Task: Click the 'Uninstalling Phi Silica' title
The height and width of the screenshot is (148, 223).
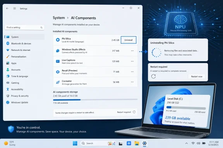Action: [162, 43]
